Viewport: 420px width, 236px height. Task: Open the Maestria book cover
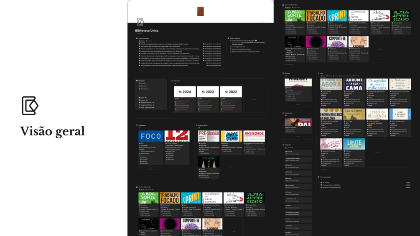[x=209, y=162]
